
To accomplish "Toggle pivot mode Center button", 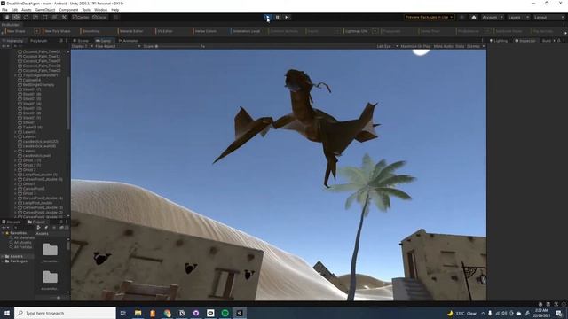I will [x=81, y=18].
